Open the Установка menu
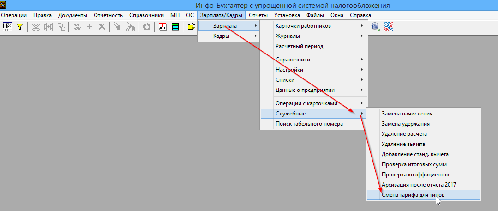 (287, 15)
